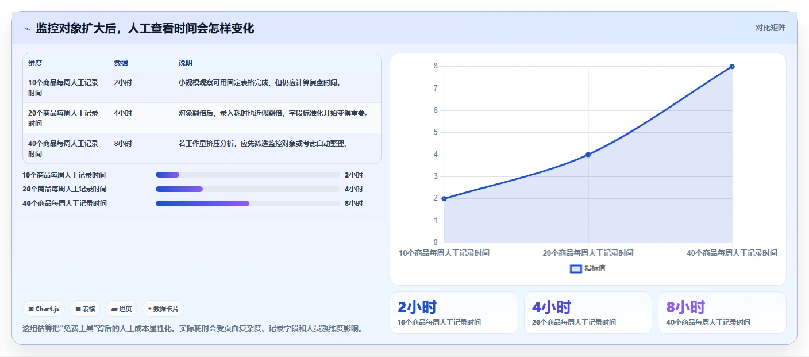Viewport: 809px width, 357px height.
Task: Click chart x-axis label 10个商品每周人工记录时间
Action: pyautogui.click(x=444, y=253)
